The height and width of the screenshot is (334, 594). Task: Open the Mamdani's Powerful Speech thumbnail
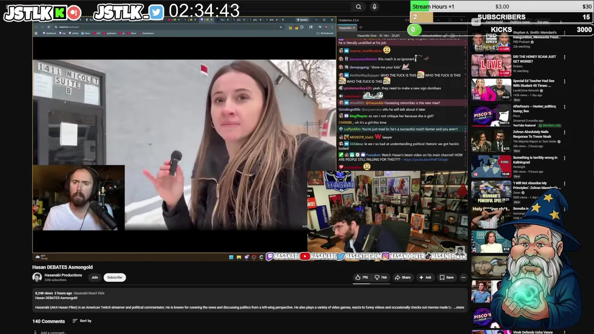[491, 192]
